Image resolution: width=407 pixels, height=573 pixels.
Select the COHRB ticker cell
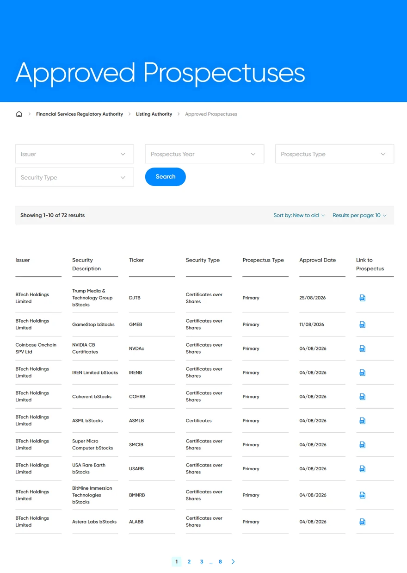click(x=137, y=397)
